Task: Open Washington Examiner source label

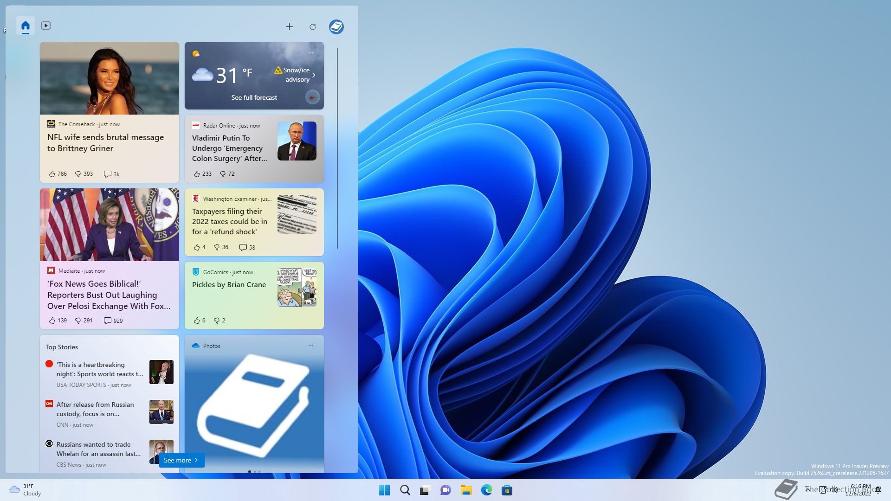Action: coord(230,199)
